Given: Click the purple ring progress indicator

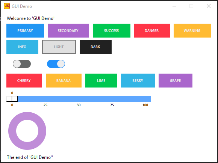Looking at the screenshot, I should coord(27,131).
